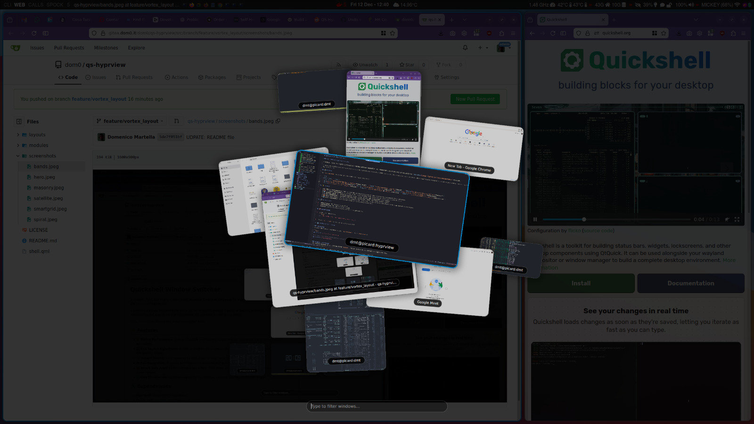Bookmark quickshell.org with the star icon
This screenshot has width=754, height=424.
[x=664, y=33]
